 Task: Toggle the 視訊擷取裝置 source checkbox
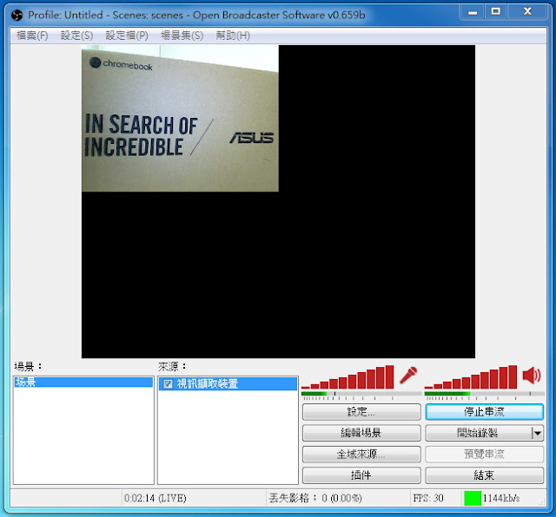[168, 384]
